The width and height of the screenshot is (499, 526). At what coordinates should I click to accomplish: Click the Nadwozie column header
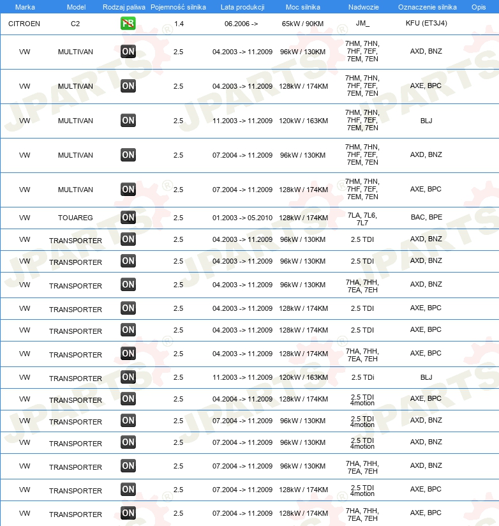tap(364, 7)
